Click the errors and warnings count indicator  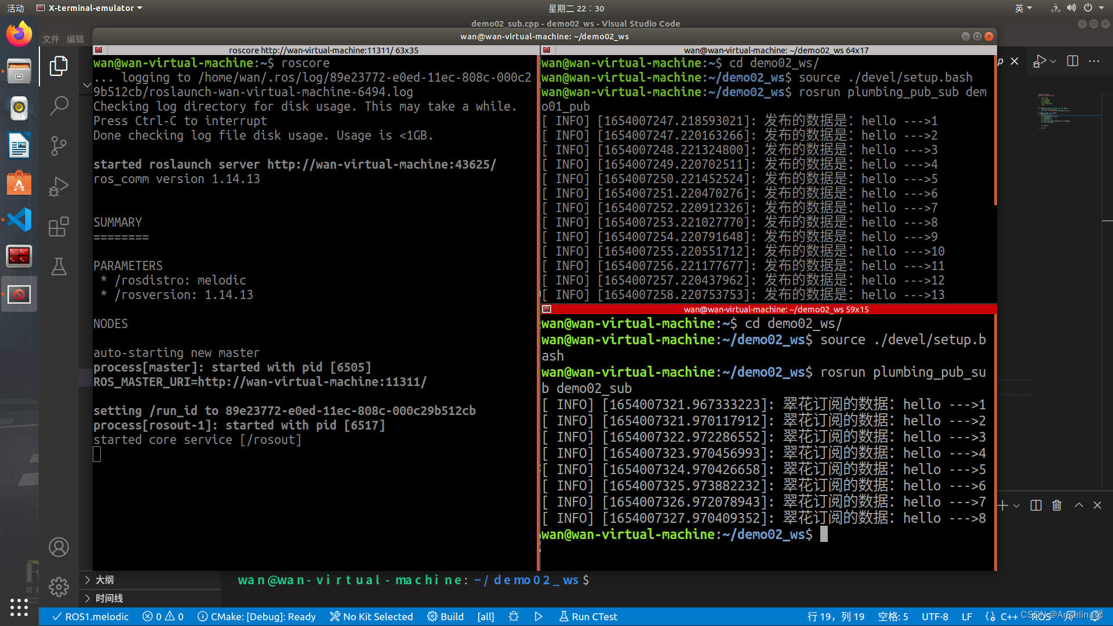click(163, 617)
